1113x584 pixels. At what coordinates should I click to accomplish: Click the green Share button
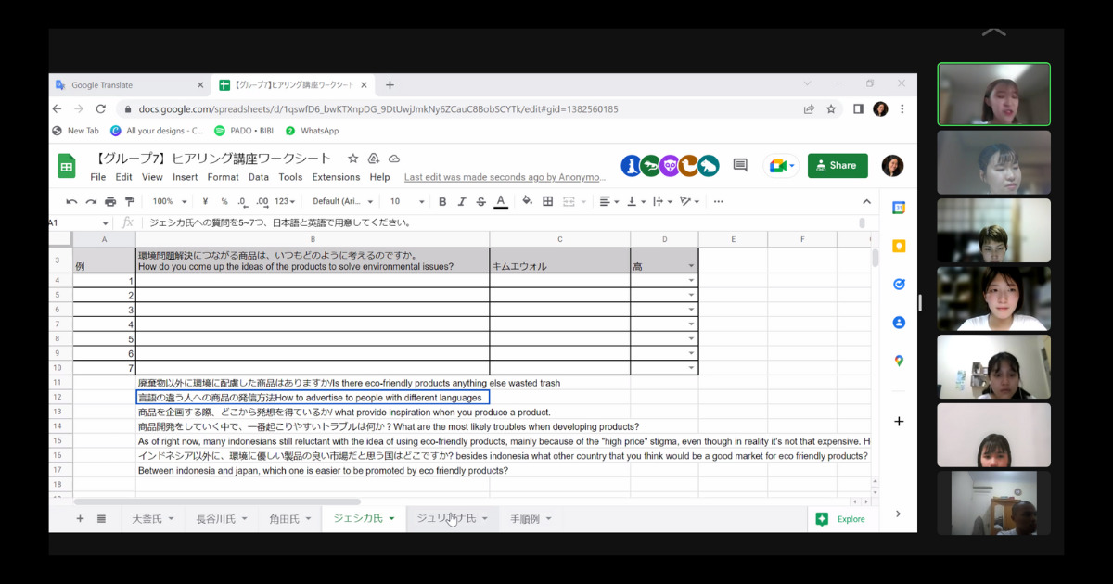tap(837, 166)
